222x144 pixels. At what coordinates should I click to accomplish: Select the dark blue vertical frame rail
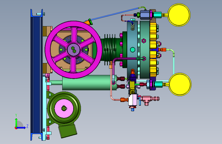(x=36, y=75)
